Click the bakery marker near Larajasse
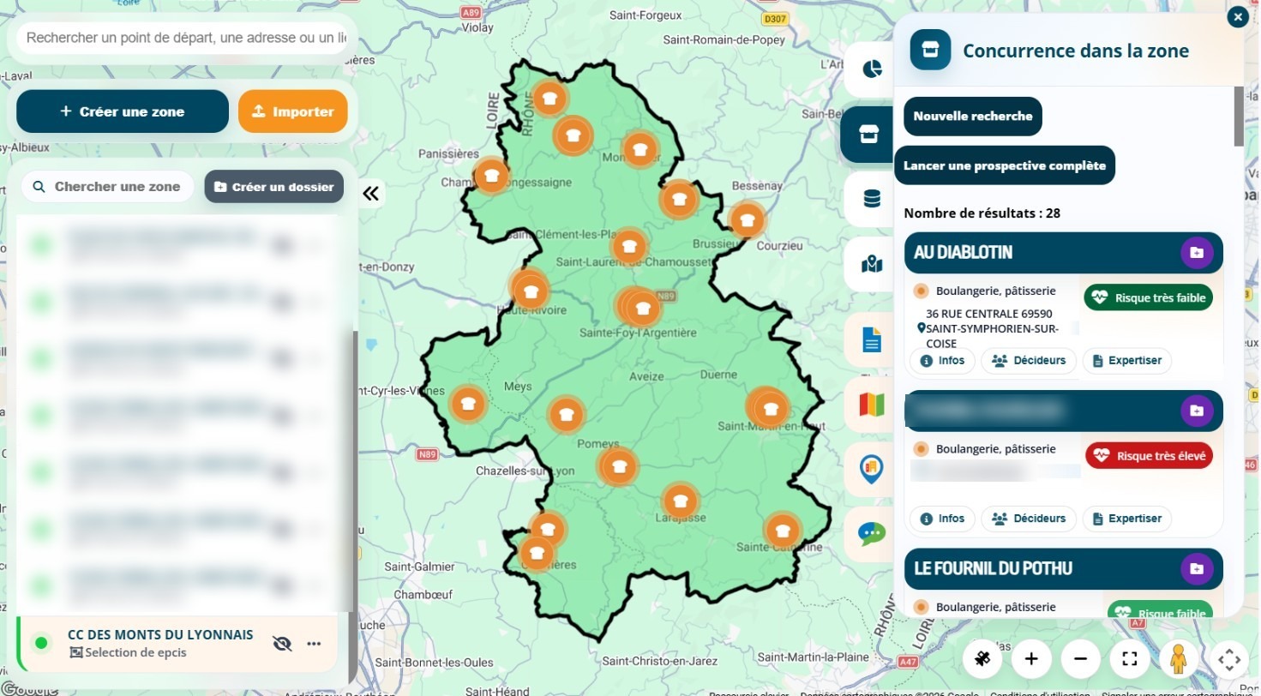 (x=681, y=500)
